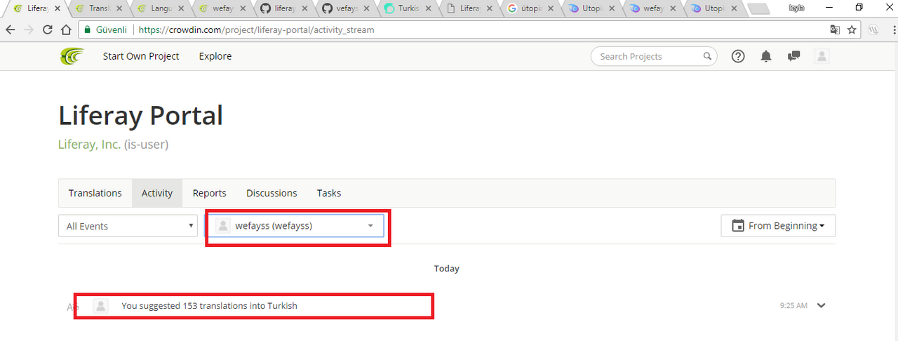Image resolution: width=898 pixels, height=341 pixels.
Task: Open a new browser tab
Action: 758,9
